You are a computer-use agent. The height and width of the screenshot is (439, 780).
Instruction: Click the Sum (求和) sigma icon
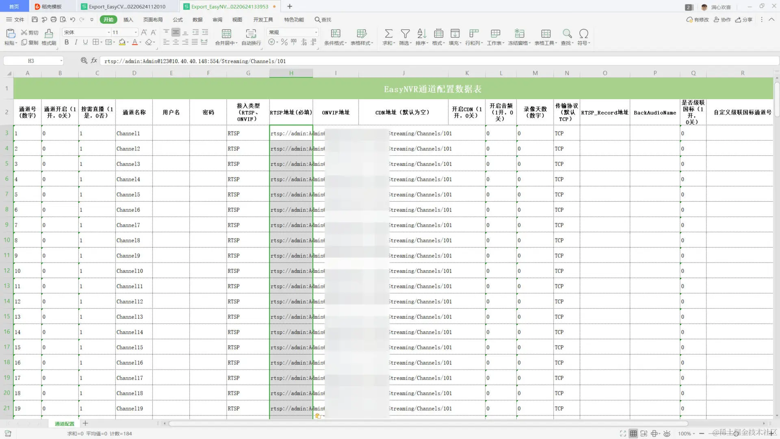click(x=388, y=34)
